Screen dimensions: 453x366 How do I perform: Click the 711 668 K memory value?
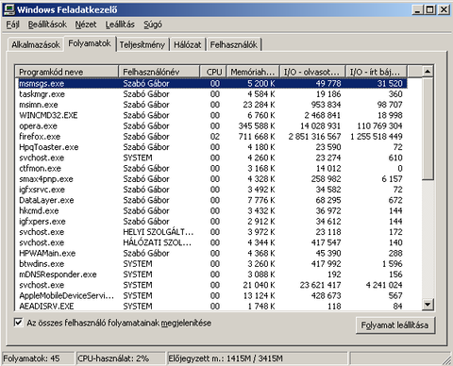257,137
